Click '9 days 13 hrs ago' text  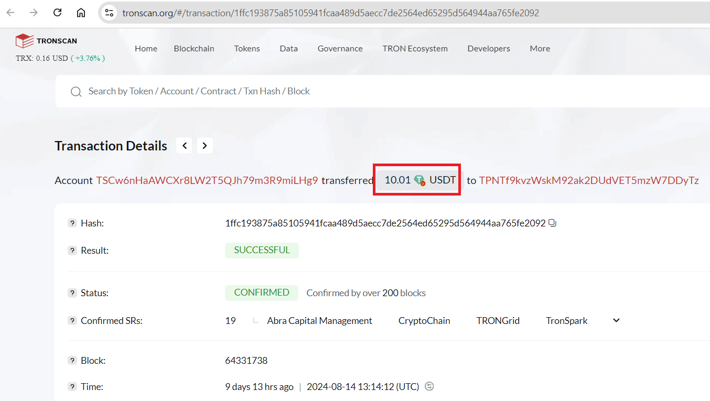(x=259, y=387)
